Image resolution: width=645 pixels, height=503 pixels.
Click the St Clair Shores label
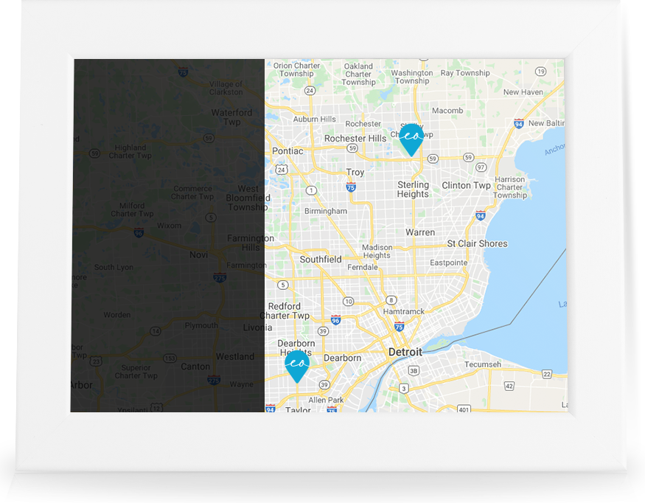click(x=477, y=243)
